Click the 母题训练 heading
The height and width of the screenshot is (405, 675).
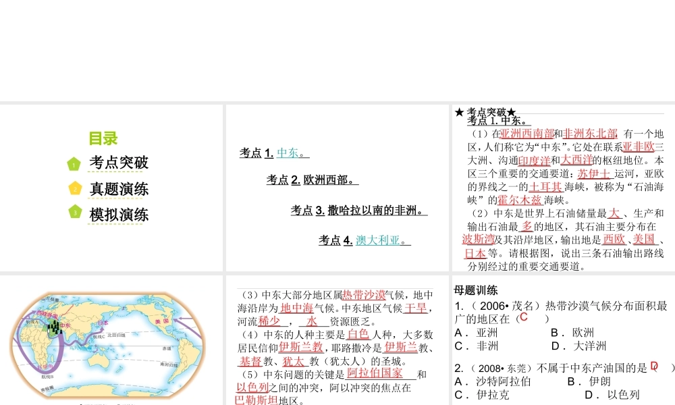coord(476,290)
